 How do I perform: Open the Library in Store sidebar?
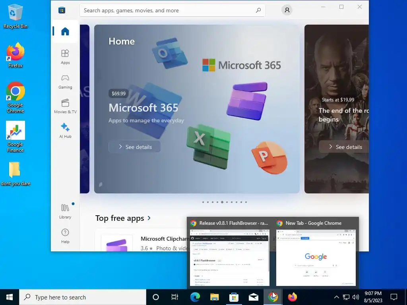(x=65, y=211)
